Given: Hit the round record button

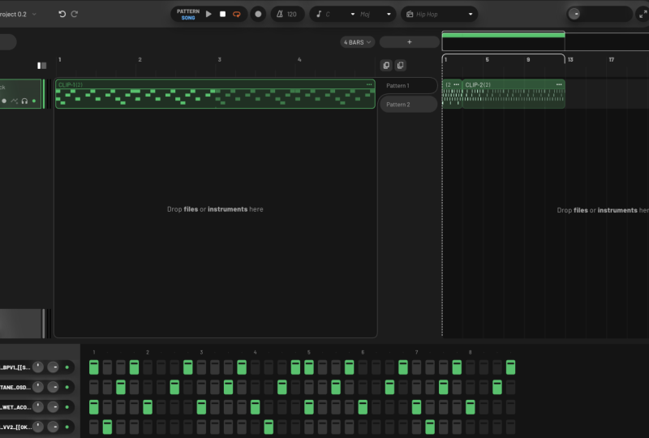Looking at the screenshot, I should point(258,14).
